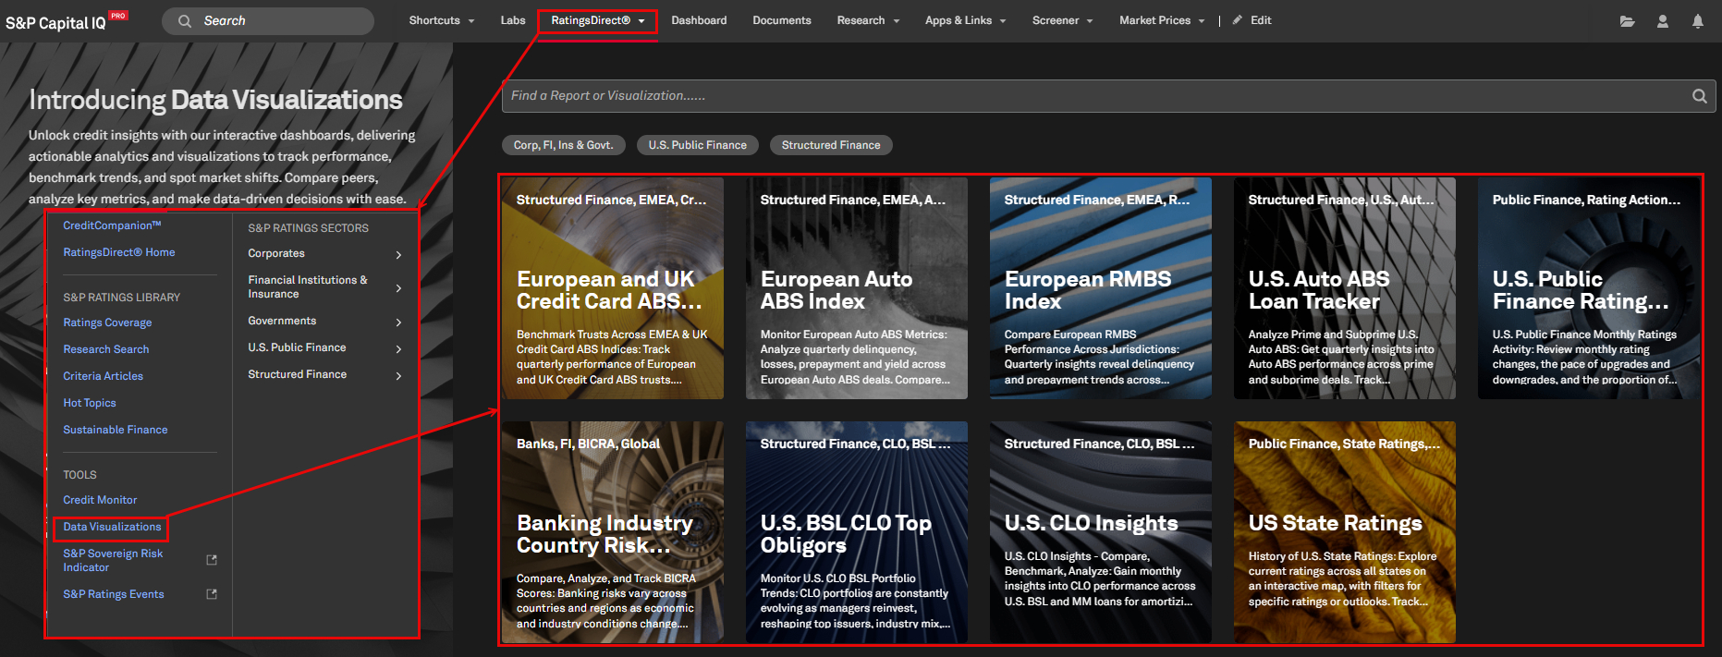Click the pencil Edit icon
1722x657 pixels.
(1237, 20)
